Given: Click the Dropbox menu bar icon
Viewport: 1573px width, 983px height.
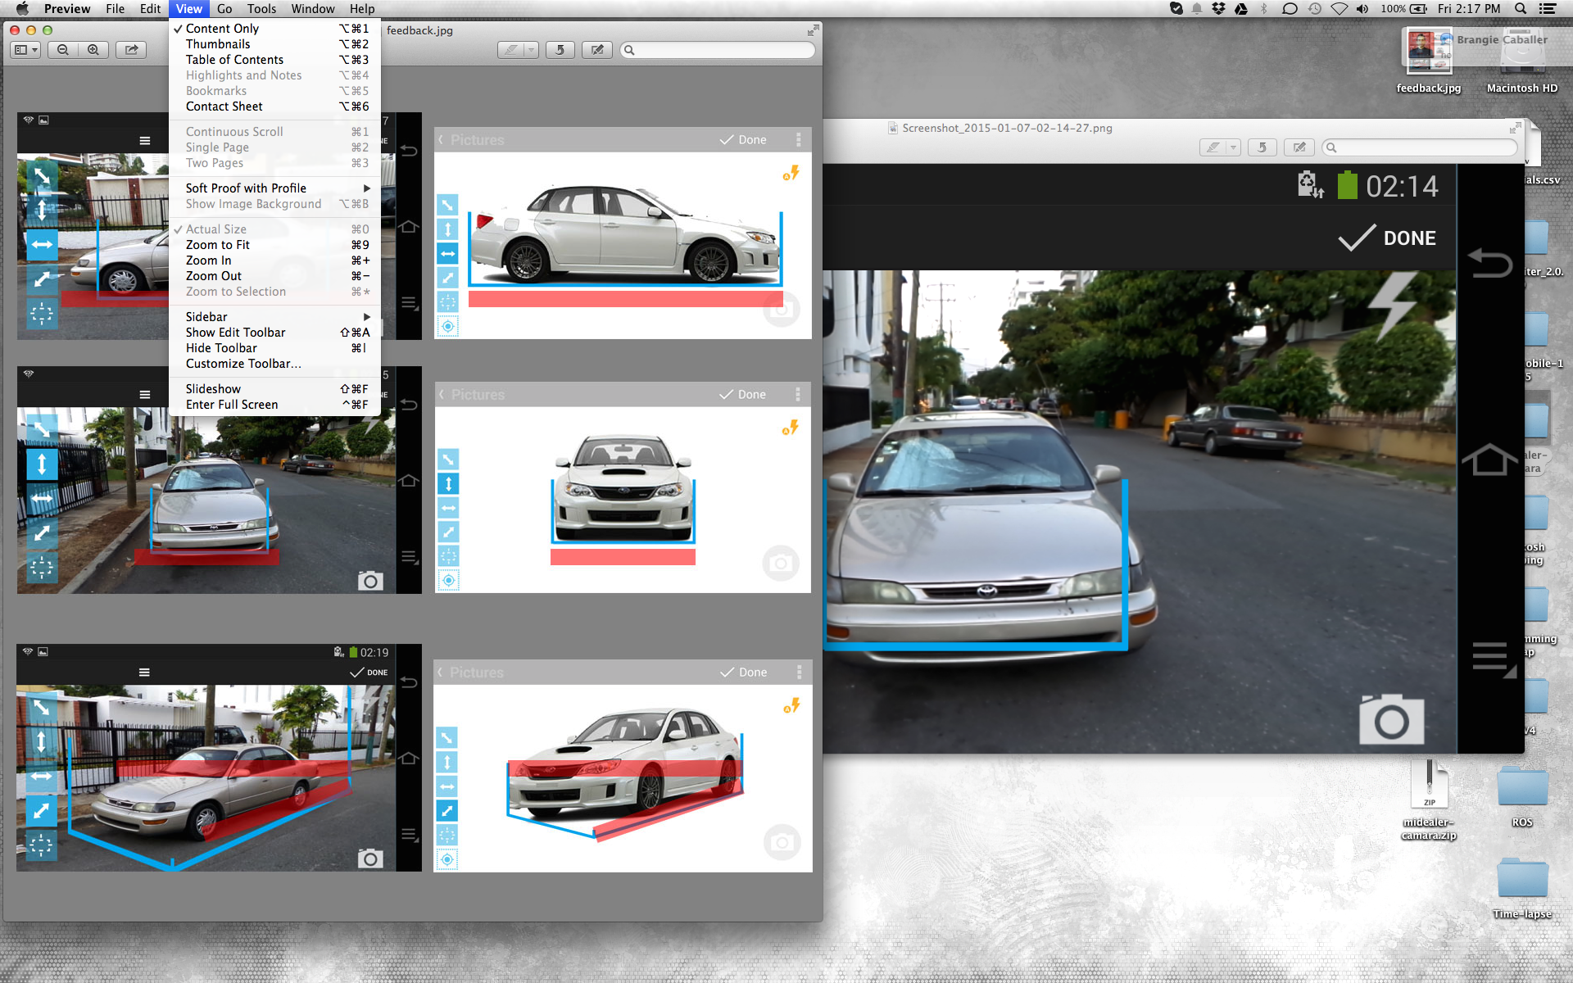Looking at the screenshot, I should (1218, 9).
